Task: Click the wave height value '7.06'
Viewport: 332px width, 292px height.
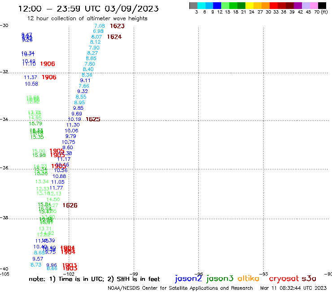Action: point(100,26)
